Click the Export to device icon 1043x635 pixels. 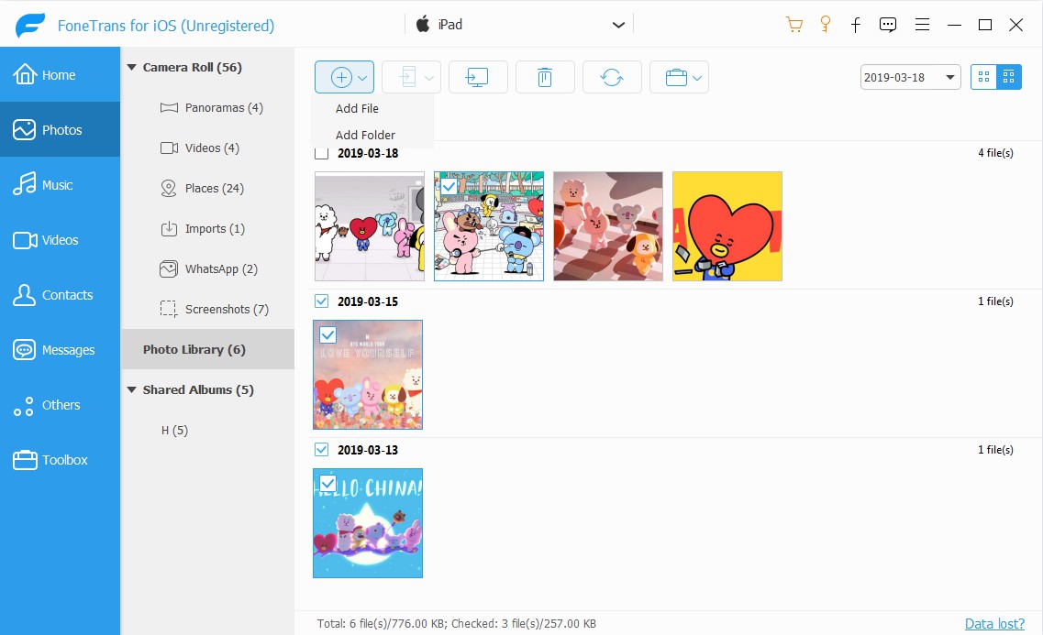(407, 77)
